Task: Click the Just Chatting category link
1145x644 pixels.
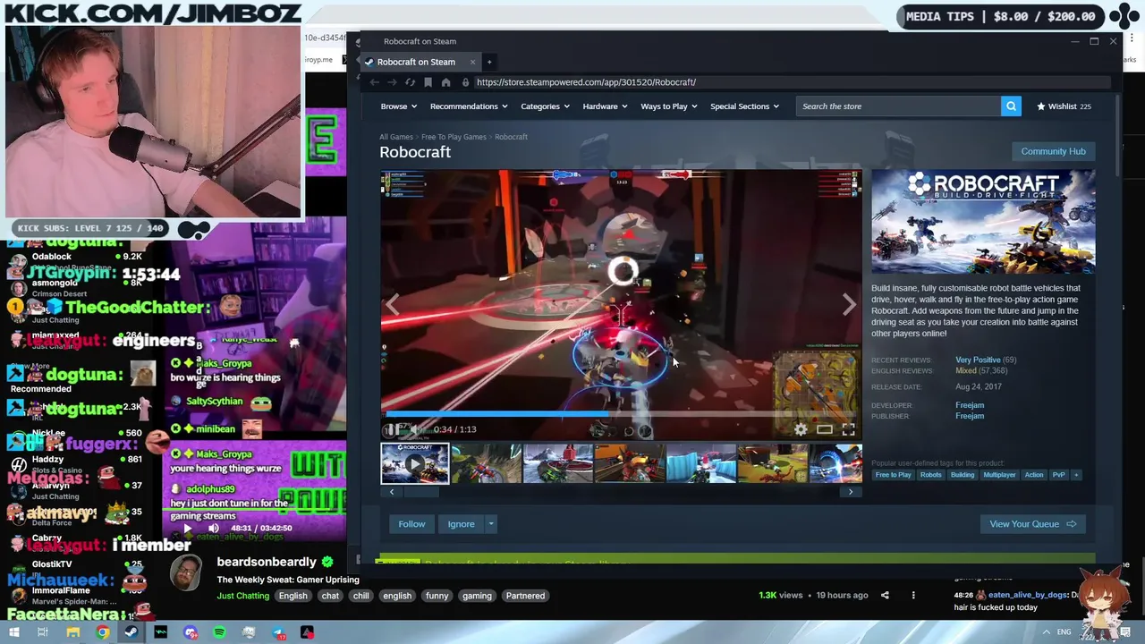Action: [242, 596]
